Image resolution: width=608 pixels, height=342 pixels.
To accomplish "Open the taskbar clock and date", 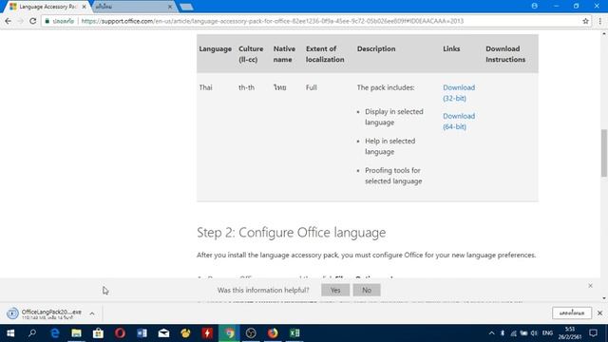I will coord(570,333).
